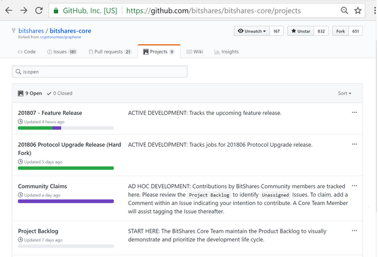Fork the repository
The image size is (378, 257).
tap(340, 31)
